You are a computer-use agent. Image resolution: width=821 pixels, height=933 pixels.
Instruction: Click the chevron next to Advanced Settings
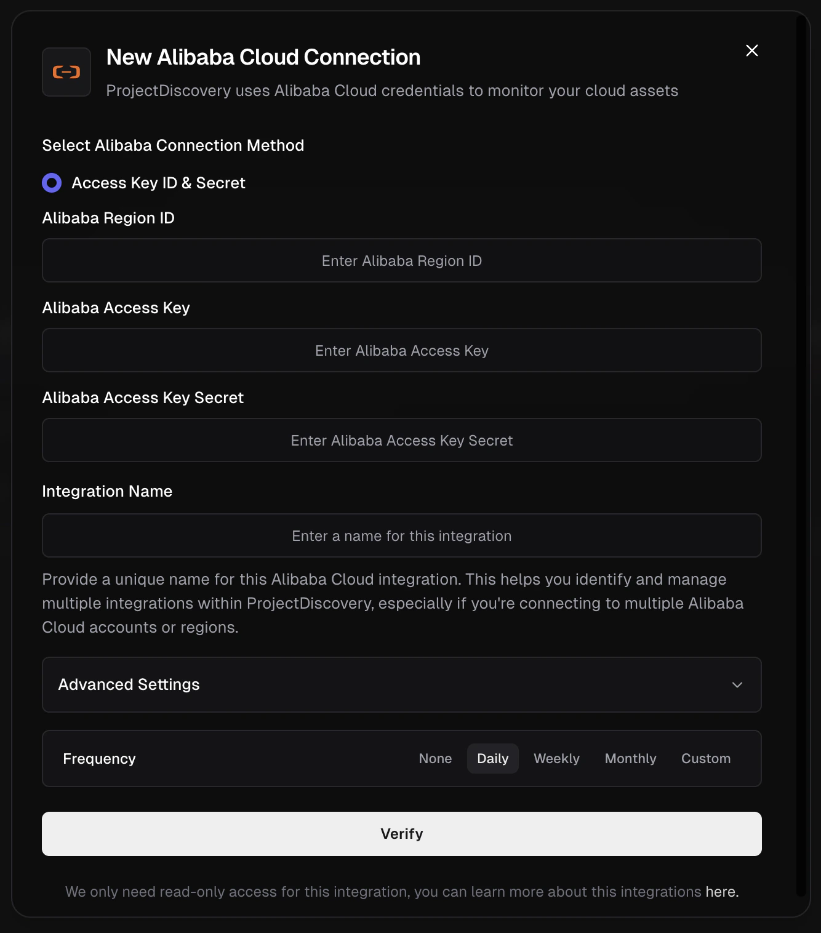[x=737, y=685]
